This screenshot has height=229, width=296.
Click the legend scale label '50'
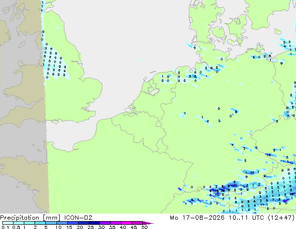144,227
